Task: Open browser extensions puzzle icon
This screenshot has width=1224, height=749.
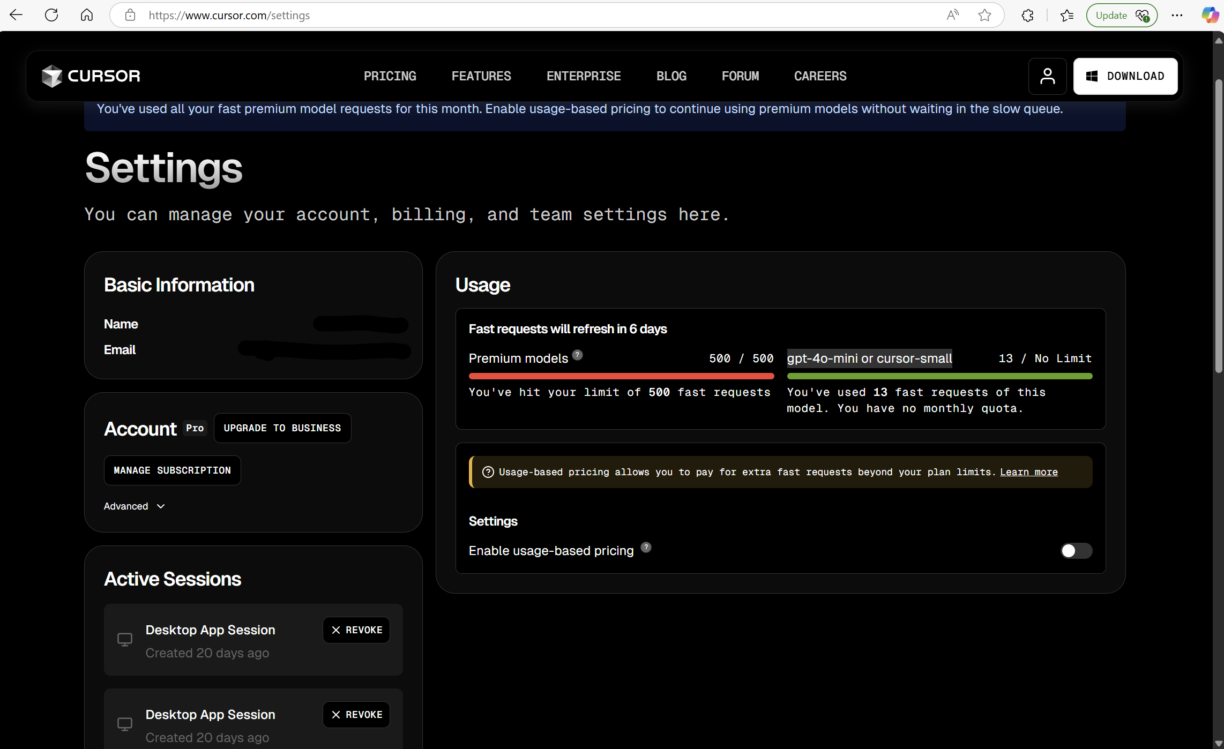Action: pyautogui.click(x=1027, y=16)
